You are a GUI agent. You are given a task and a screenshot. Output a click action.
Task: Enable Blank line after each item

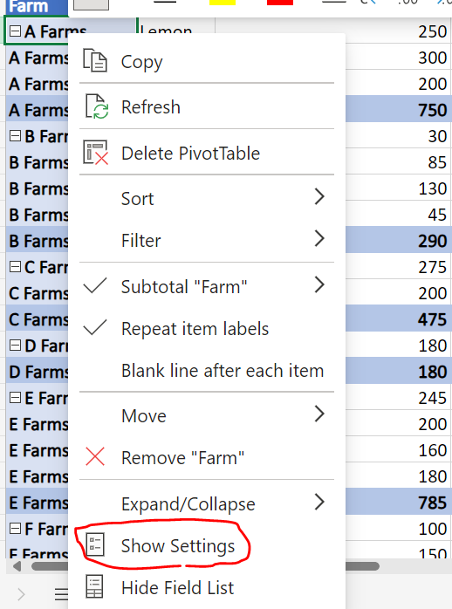point(223,371)
